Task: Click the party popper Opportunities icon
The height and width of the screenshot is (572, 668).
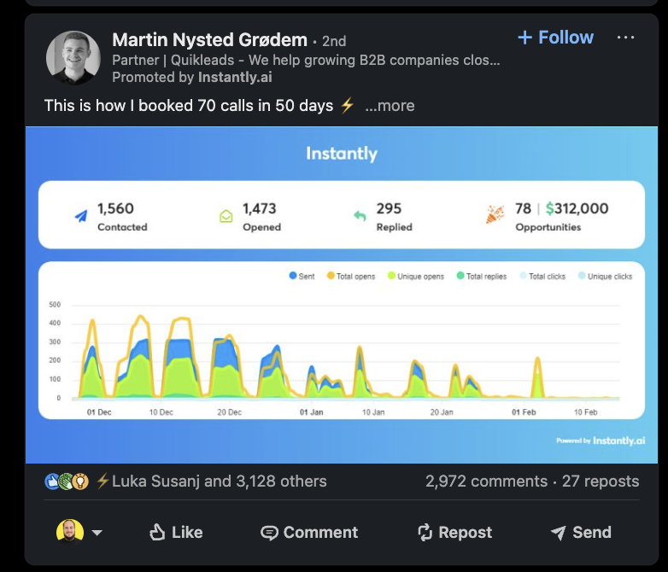Action: coord(495,214)
